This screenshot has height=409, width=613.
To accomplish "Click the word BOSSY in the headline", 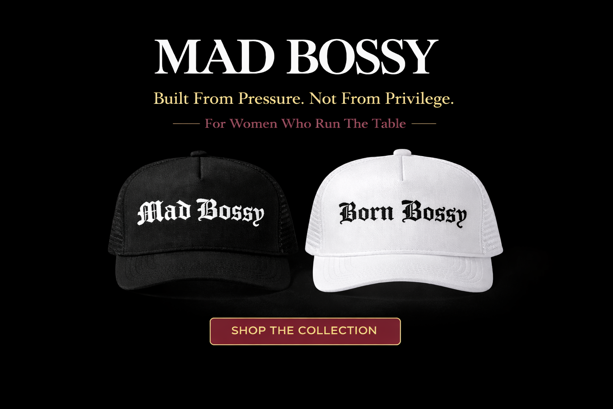I will click(362, 57).
